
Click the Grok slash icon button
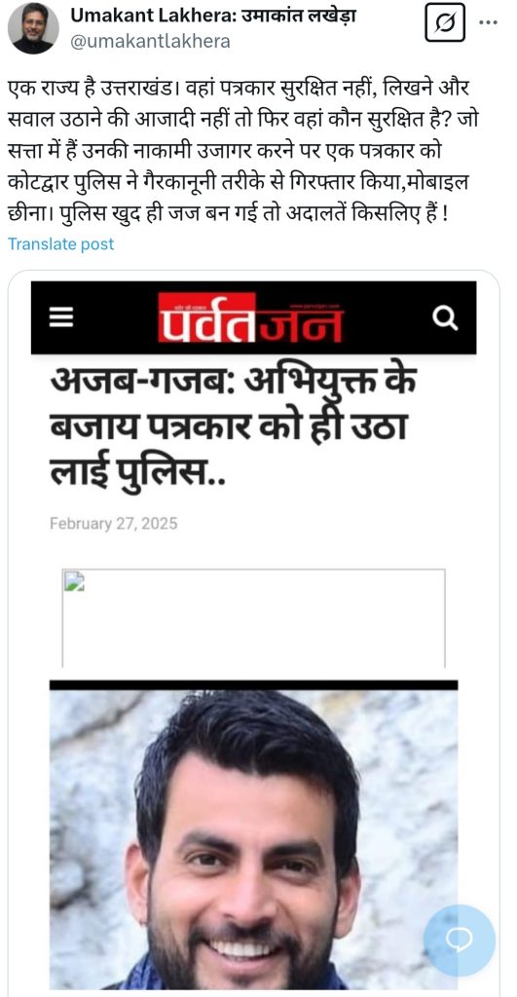pos(445,21)
